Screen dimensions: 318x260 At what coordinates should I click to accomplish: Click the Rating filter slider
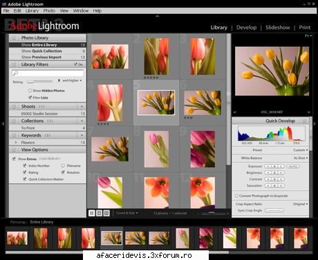click(39, 81)
